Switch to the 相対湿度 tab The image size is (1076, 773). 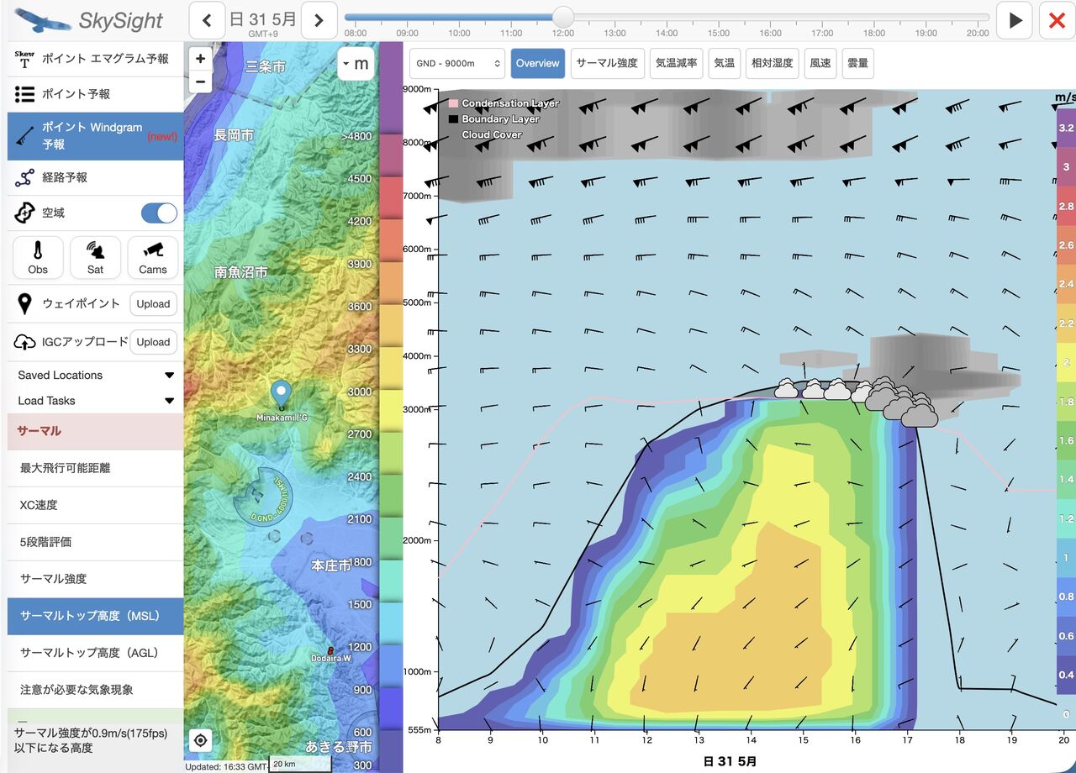773,63
